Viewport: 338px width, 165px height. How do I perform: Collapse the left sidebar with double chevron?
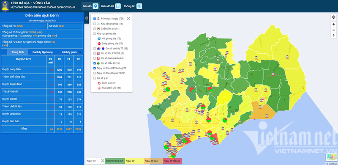coord(87,18)
